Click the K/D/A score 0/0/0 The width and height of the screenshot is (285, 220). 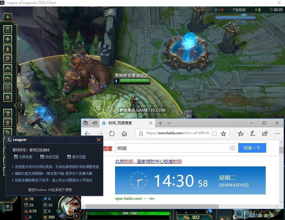click(x=240, y=10)
